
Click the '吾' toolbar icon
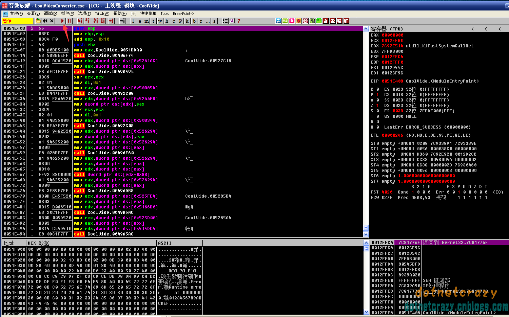tap(326, 21)
